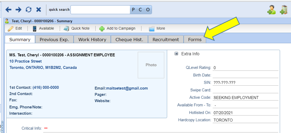
Task: Click the add company building icon
Action: [283, 10]
